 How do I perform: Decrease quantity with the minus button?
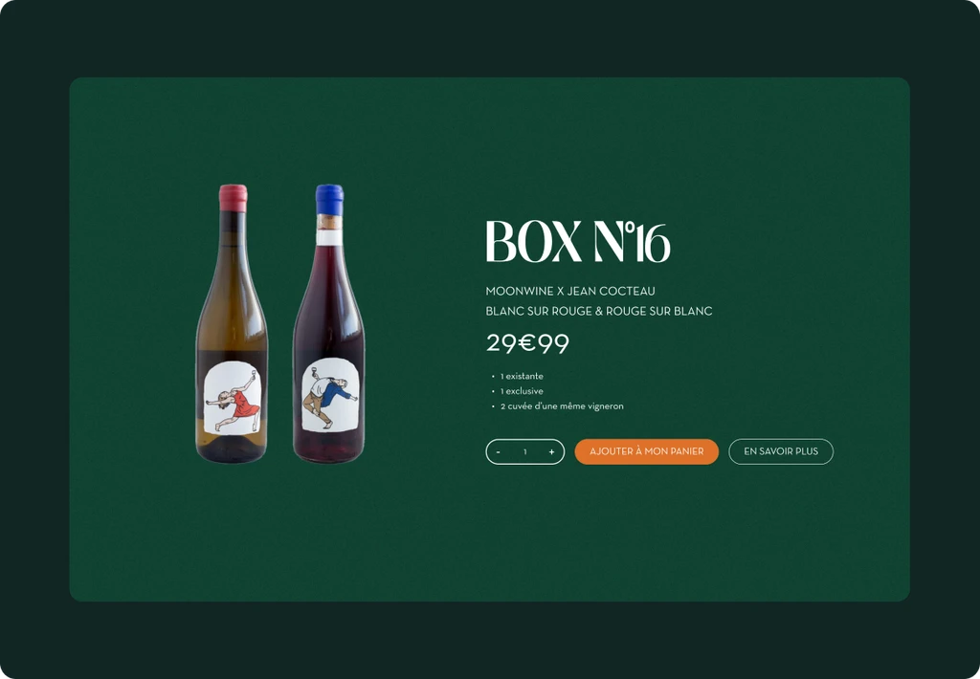click(498, 451)
